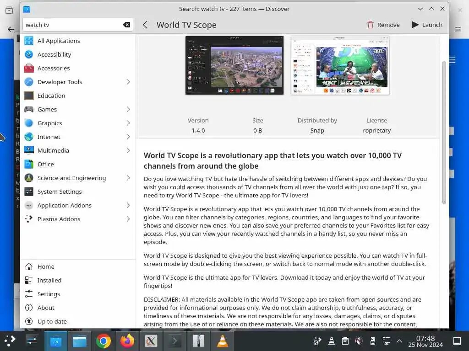Select the Accessibility category
469x351 pixels.
(x=77, y=54)
